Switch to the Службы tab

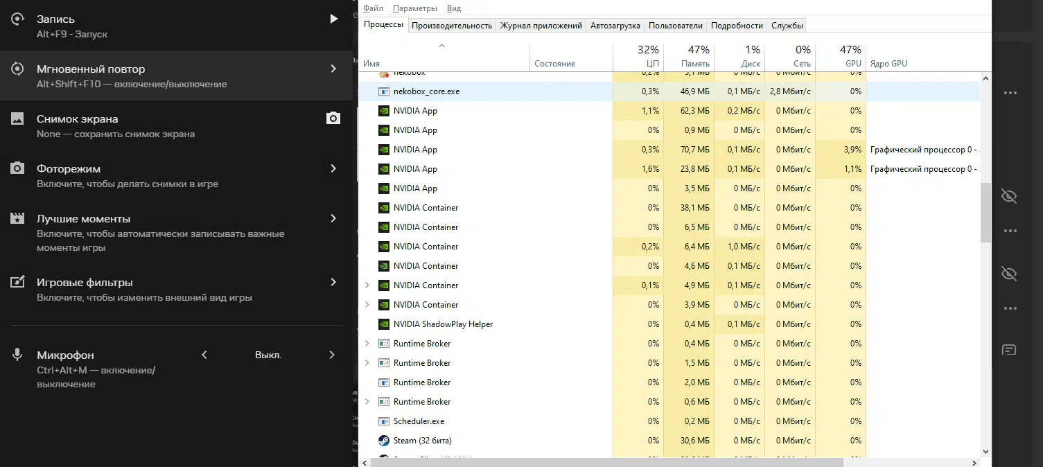pos(787,26)
